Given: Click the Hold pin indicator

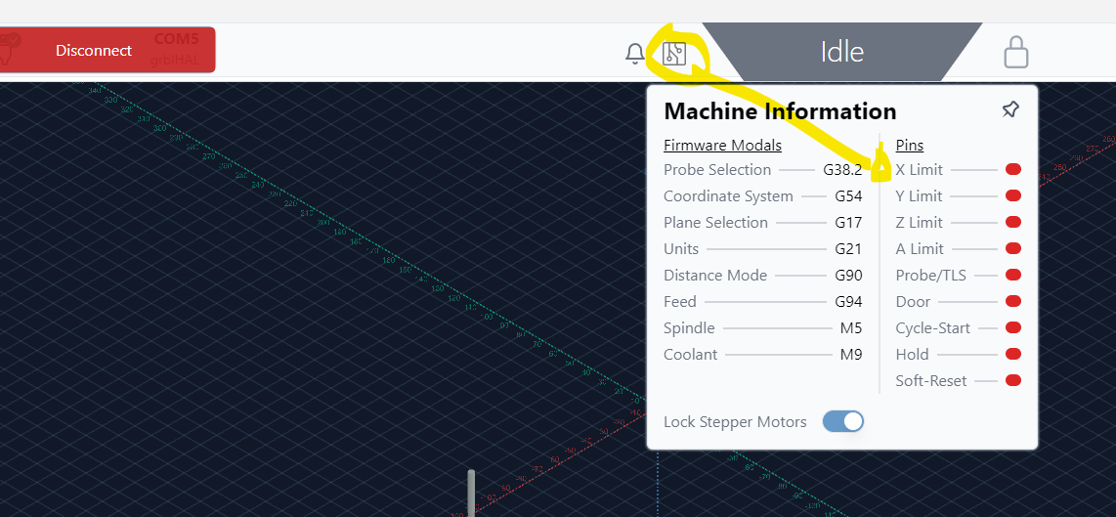Looking at the screenshot, I should pyautogui.click(x=1013, y=355).
